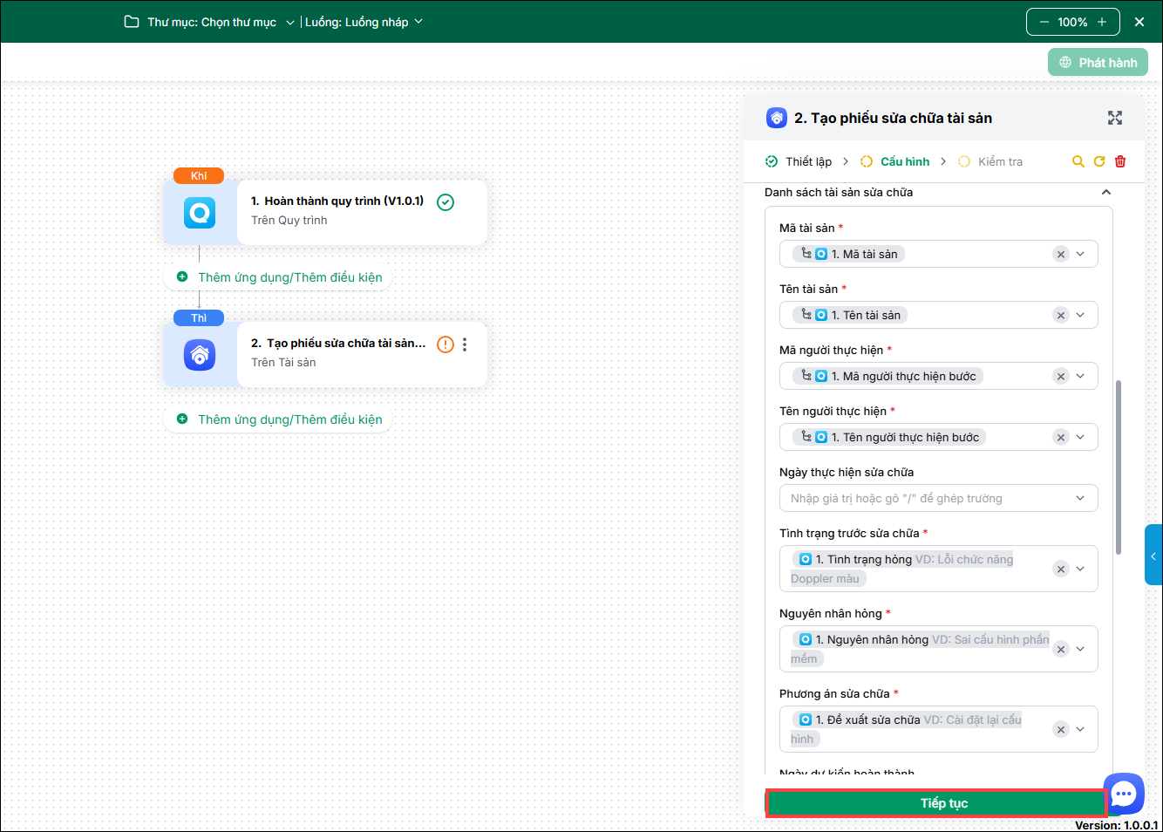Click the zoom out minus icon
The image size is (1163, 832).
(x=1044, y=22)
